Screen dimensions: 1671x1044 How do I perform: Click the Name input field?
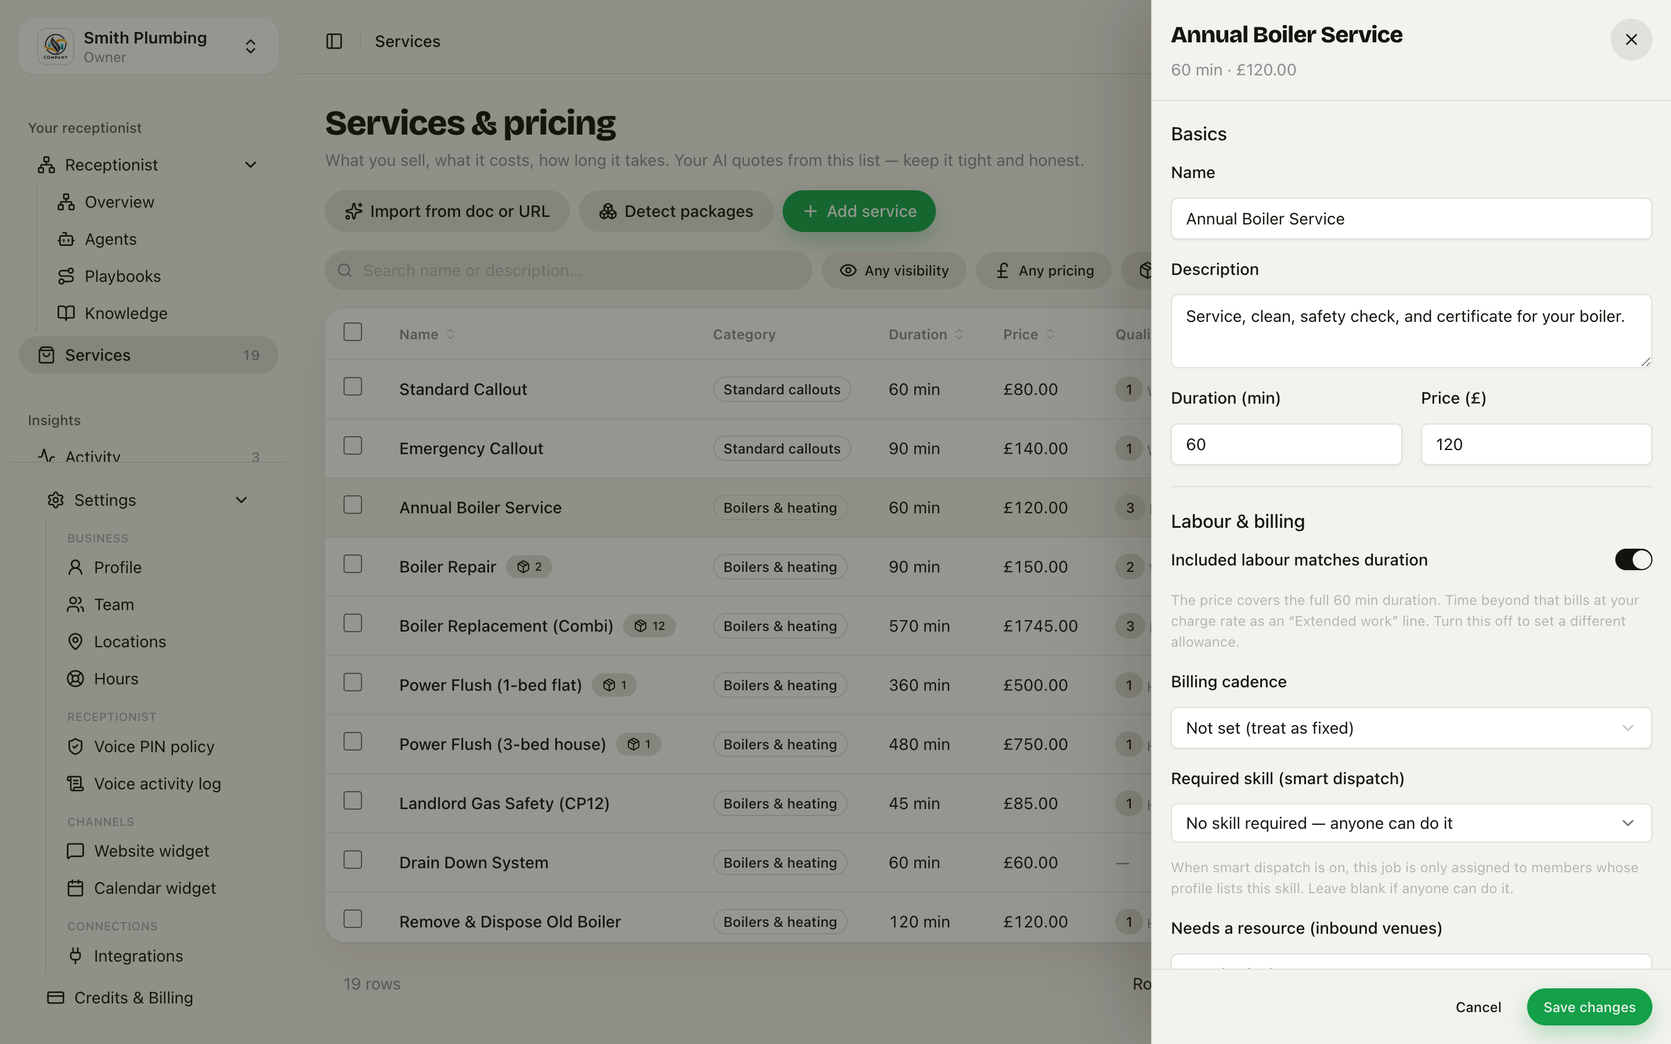click(x=1410, y=219)
